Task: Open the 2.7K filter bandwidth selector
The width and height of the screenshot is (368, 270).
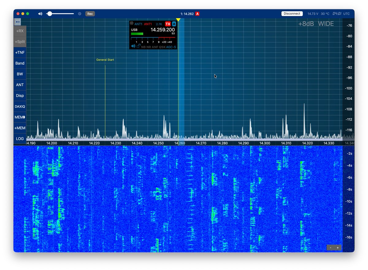Action: coord(159,24)
